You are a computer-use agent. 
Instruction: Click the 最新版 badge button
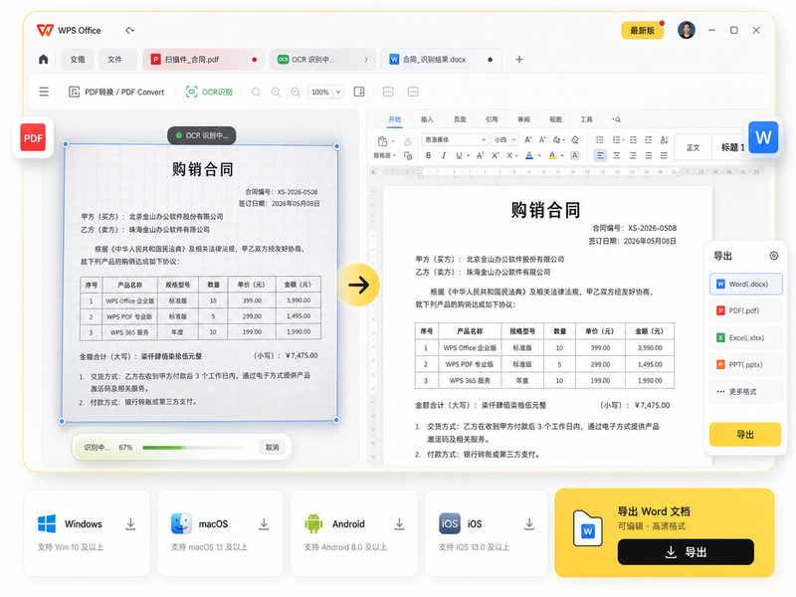(642, 31)
